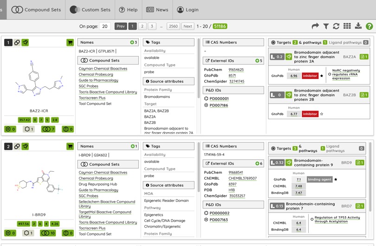Expand 5 more External IDs for BAZ2-ICR
Image resolution: width=376 pixels, height=246 pixels.
point(259,61)
